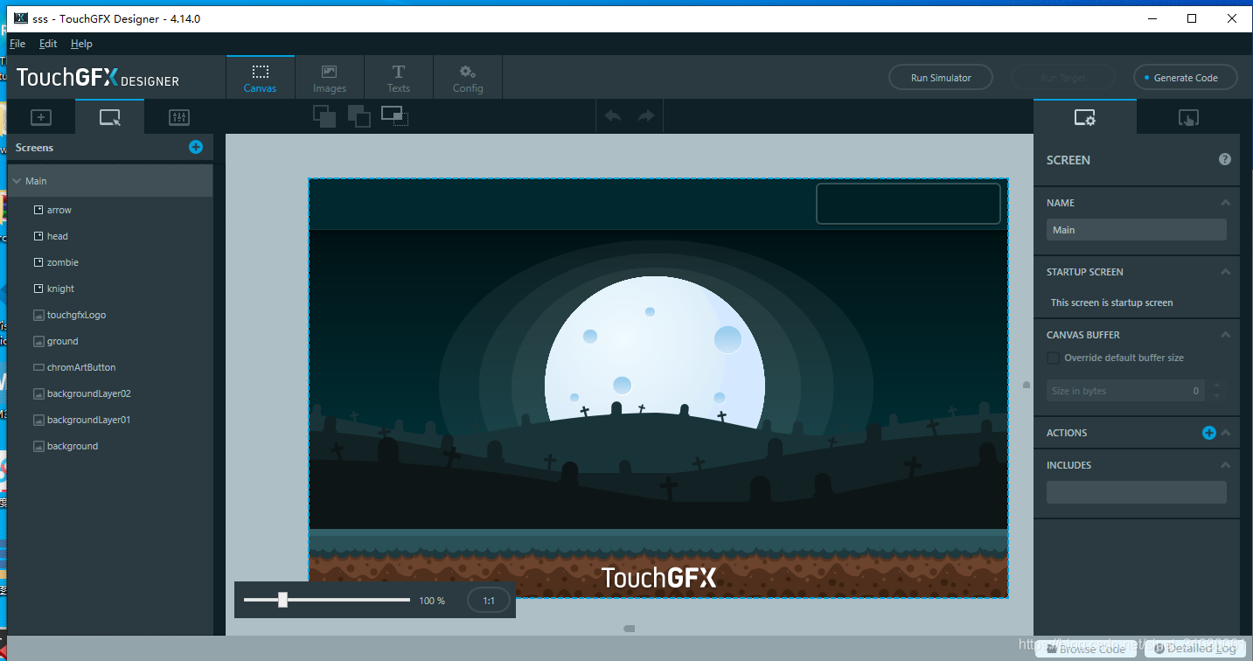Click the overlapping squares icon with hollow front square
The height and width of the screenshot is (661, 1253).
358,116
